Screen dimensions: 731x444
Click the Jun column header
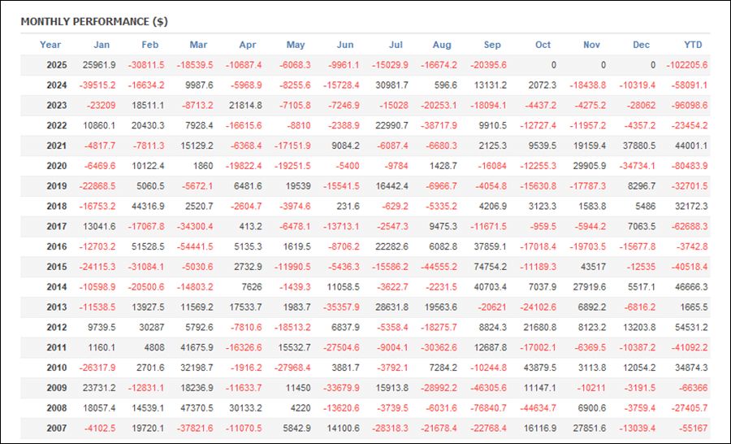point(345,45)
